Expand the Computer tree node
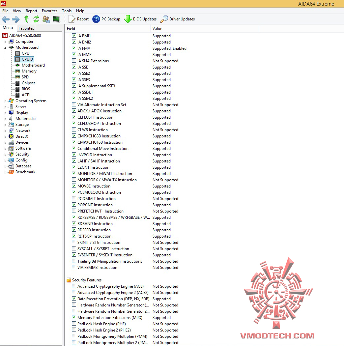The height and width of the screenshot is (346, 344). coord(5,42)
